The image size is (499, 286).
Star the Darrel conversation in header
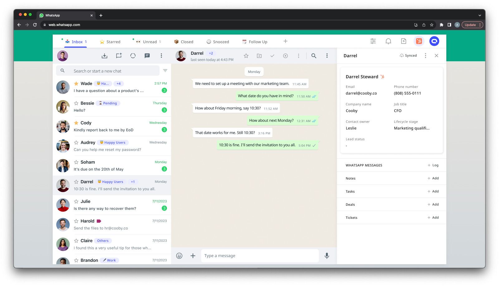(x=246, y=56)
